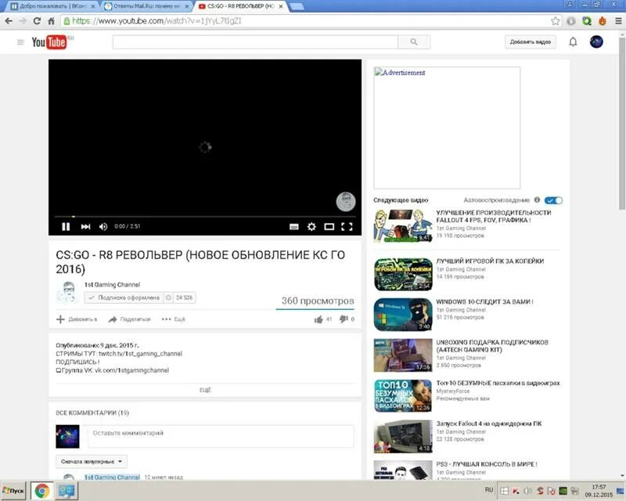Open the Пуск start menu
The height and width of the screenshot is (501, 626).
[x=13, y=491]
